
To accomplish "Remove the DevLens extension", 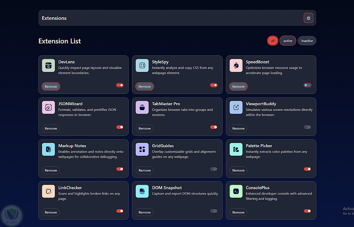I will tap(51, 86).
